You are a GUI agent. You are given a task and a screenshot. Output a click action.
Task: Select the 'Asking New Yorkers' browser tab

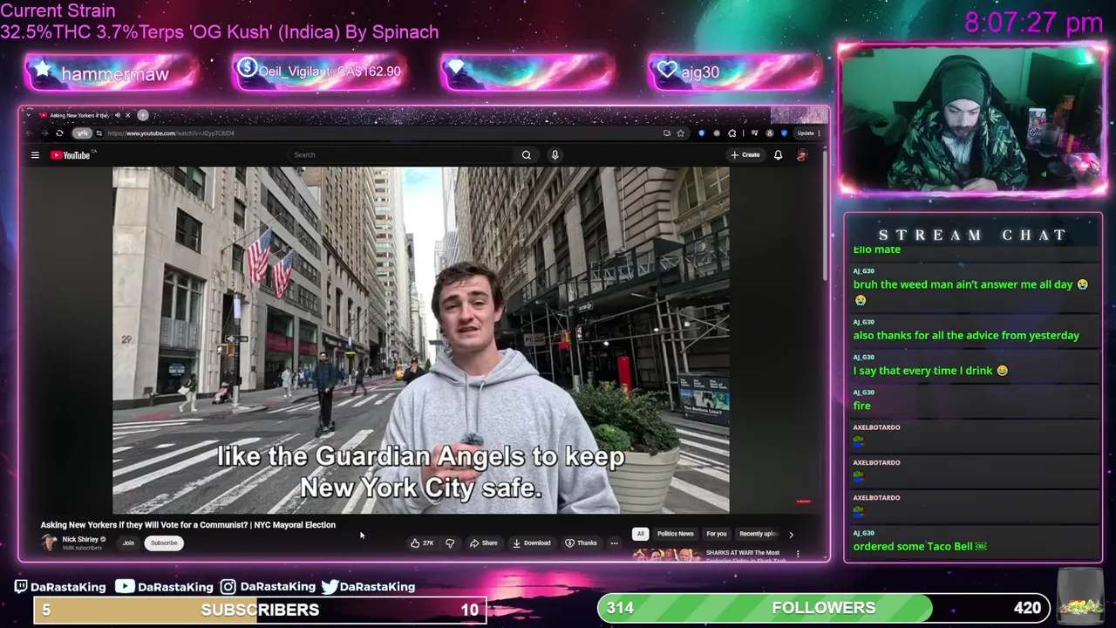pos(78,115)
